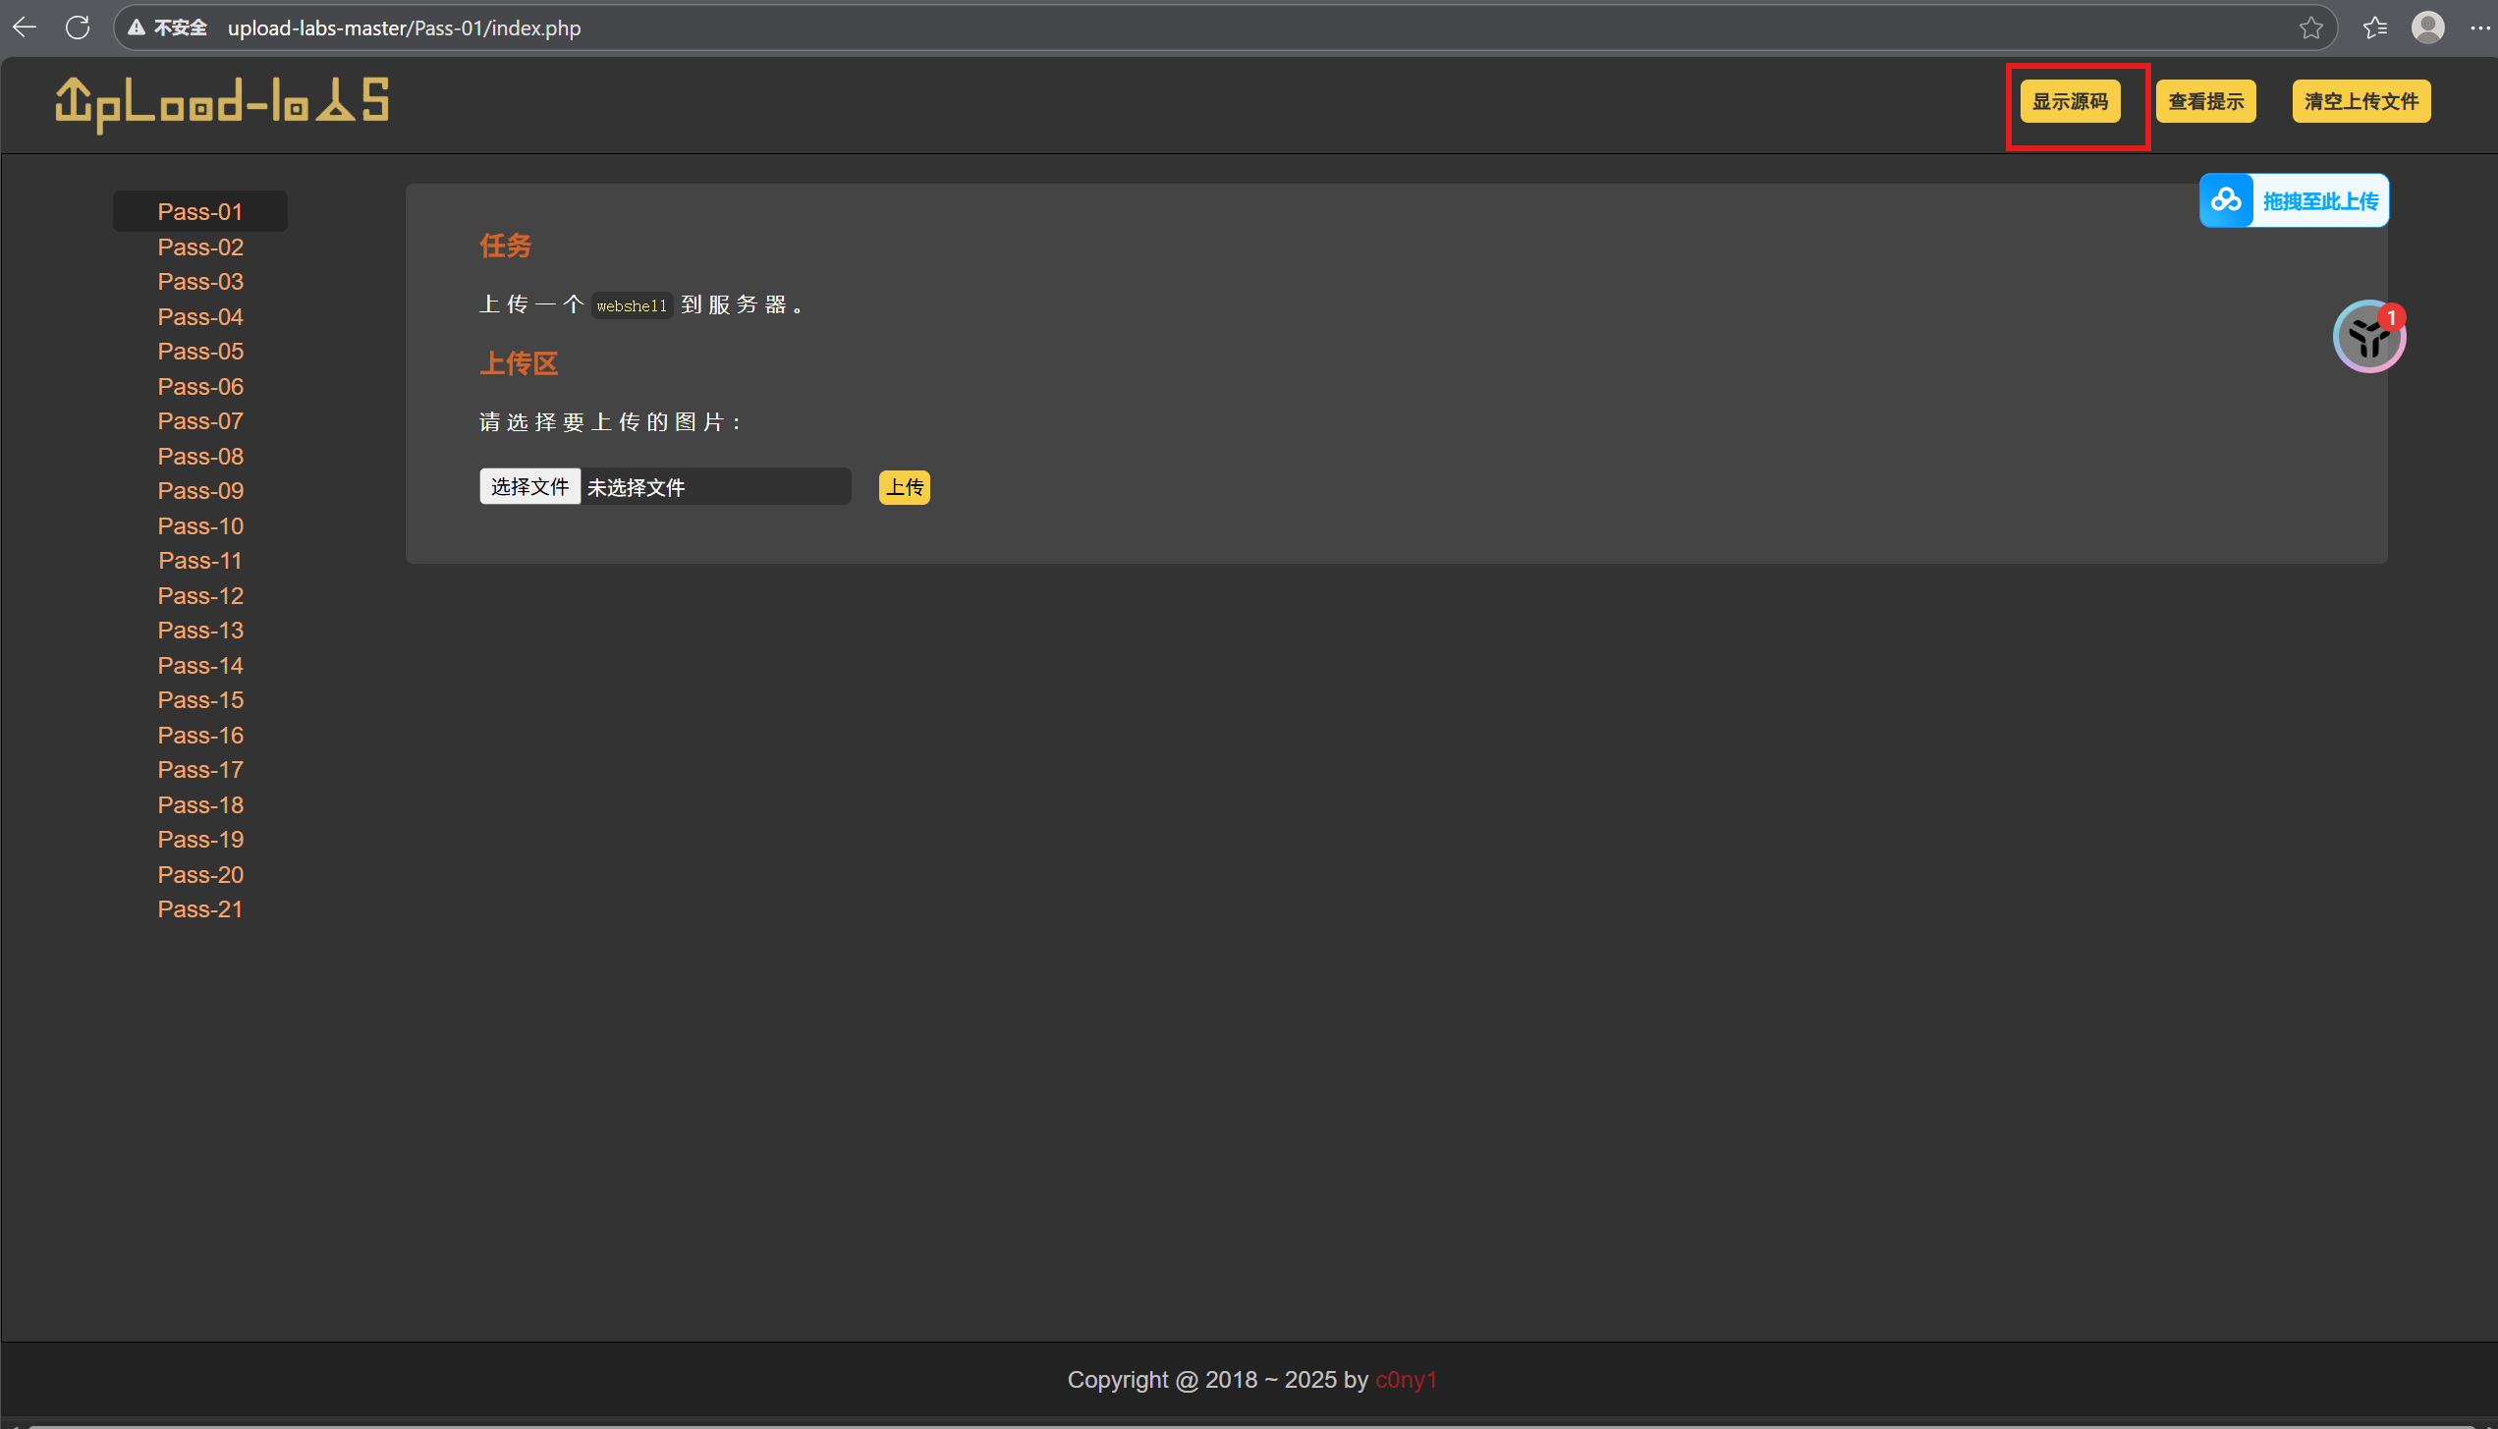Click the 拖拽至此上传 cloud widget
The image size is (2498, 1429).
pos(2294,200)
